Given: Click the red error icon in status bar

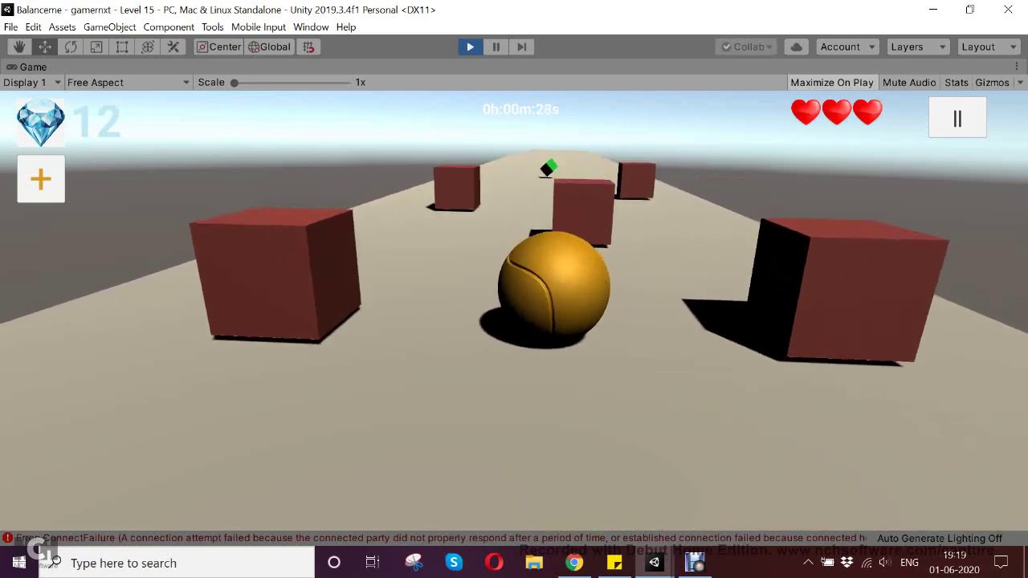Looking at the screenshot, I should coord(7,538).
